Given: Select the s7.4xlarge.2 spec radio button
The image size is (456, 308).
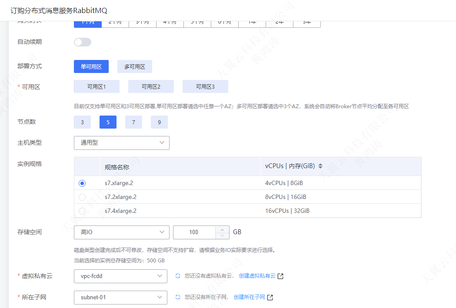Looking at the screenshot, I should tap(82, 211).
